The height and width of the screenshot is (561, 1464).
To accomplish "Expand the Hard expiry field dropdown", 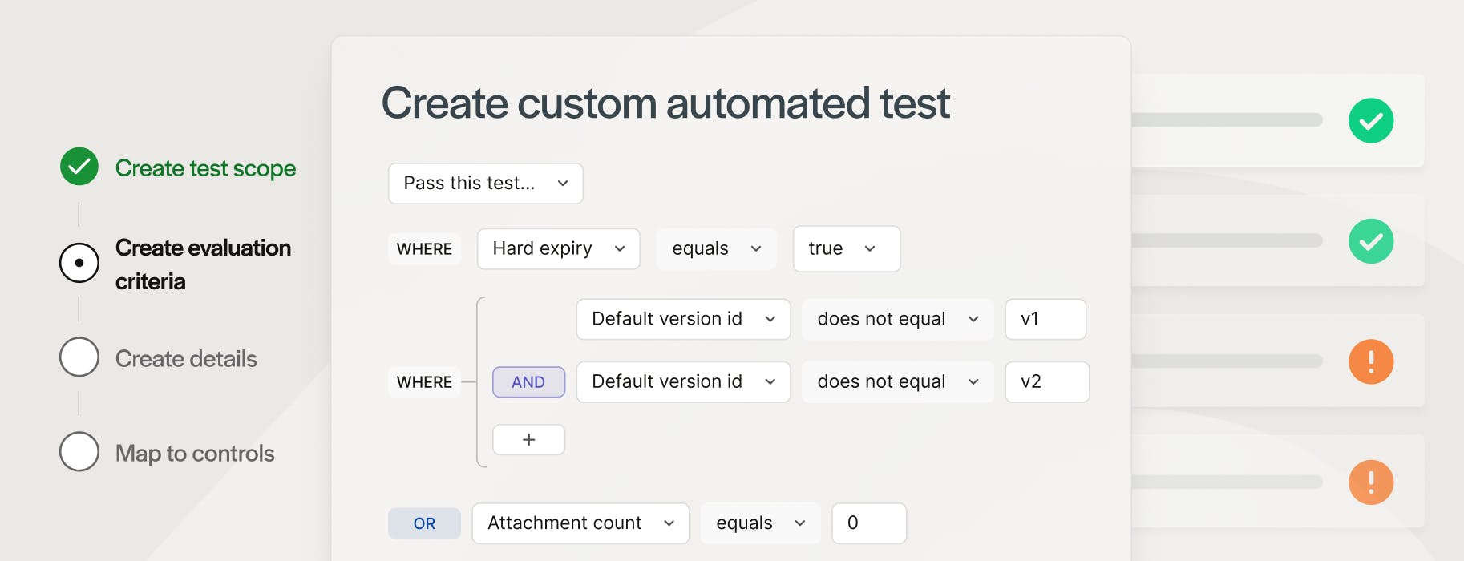I will point(558,249).
